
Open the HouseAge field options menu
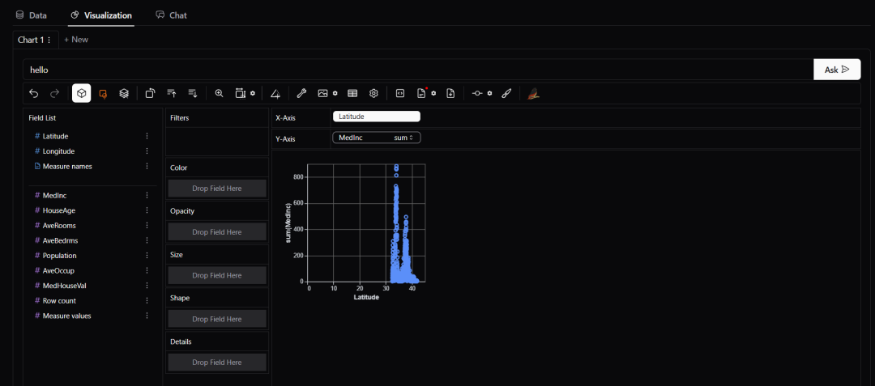[x=147, y=210]
